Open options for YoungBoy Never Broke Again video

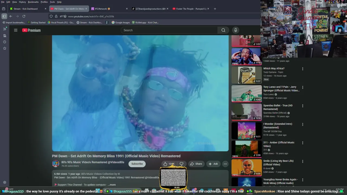point(303,180)
